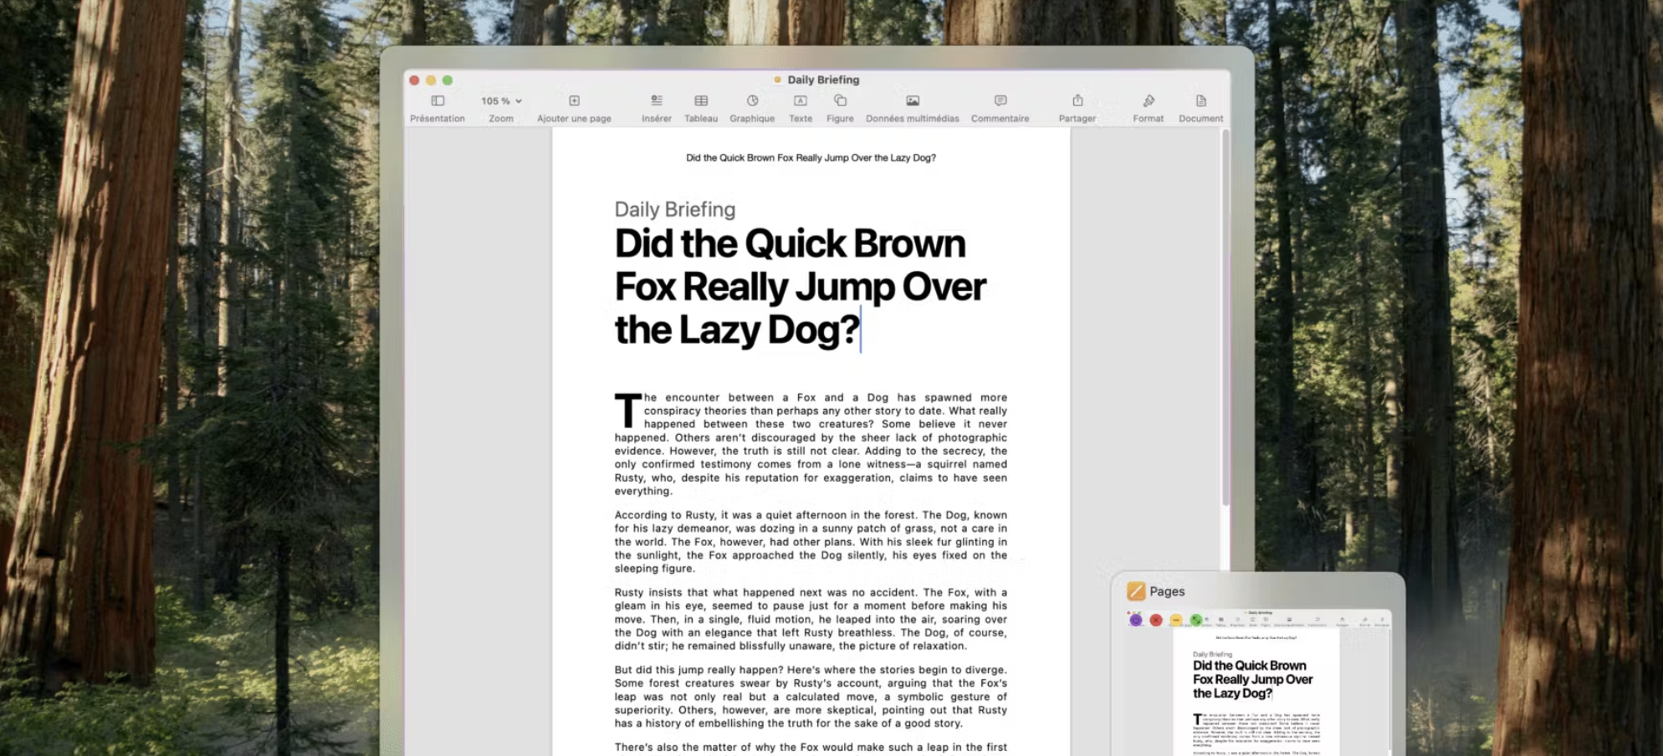The height and width of the screenshot is (756, 1663).
Task: Click the document vertical scrollbar
Action: point(1226,318)
